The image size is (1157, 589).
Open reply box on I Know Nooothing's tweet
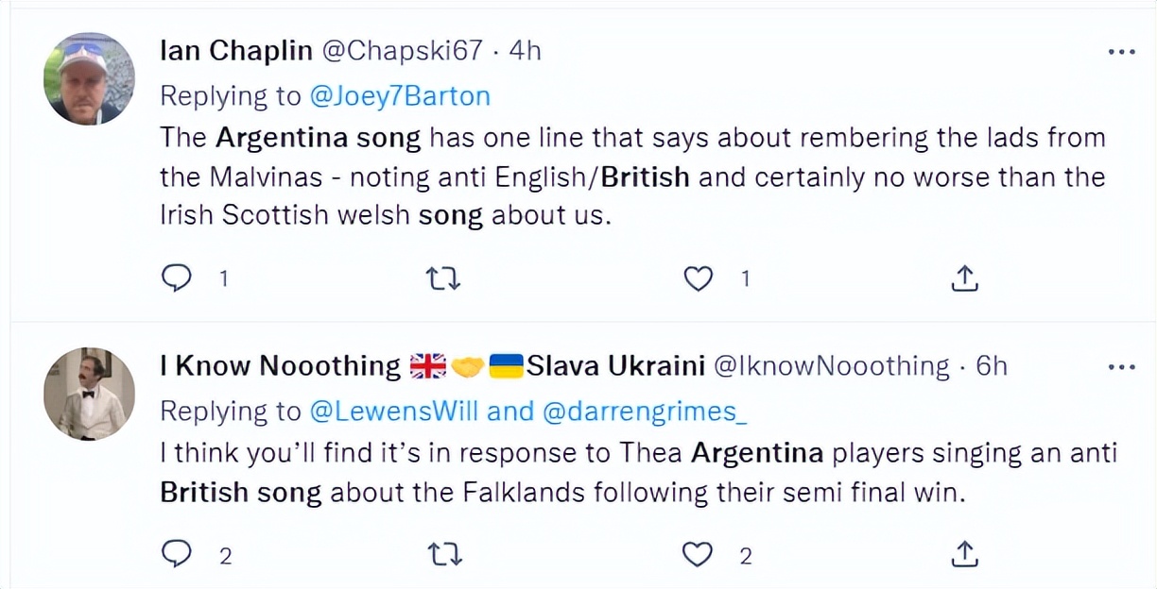click(177, 555)
